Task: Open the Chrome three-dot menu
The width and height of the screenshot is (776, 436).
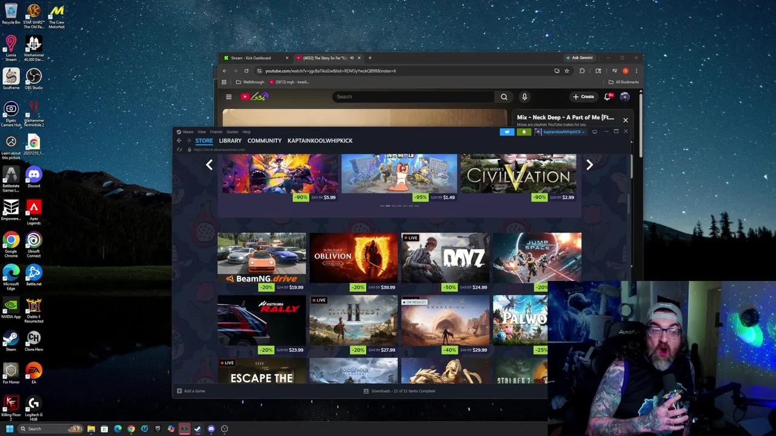Action: click(x=636, y=71)
